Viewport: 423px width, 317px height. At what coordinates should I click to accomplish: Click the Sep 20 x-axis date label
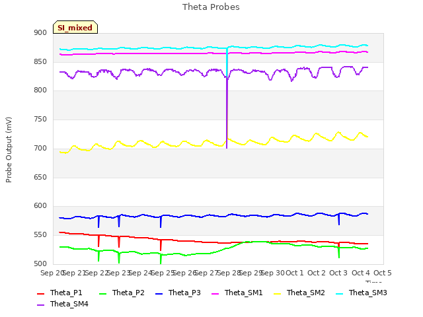52,273
